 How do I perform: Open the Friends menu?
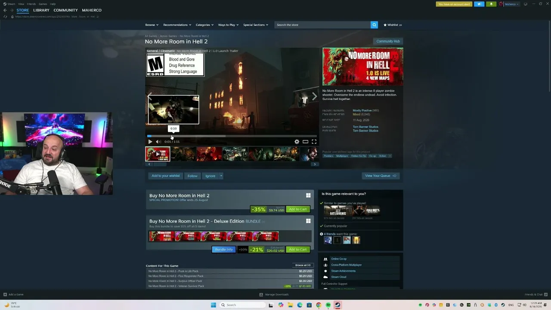click(x=31, y=4)
